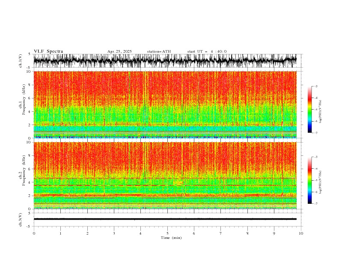Click the "ch.3(V)" axis label
Viewport: 339px width, 262px height.
[21, 220]
